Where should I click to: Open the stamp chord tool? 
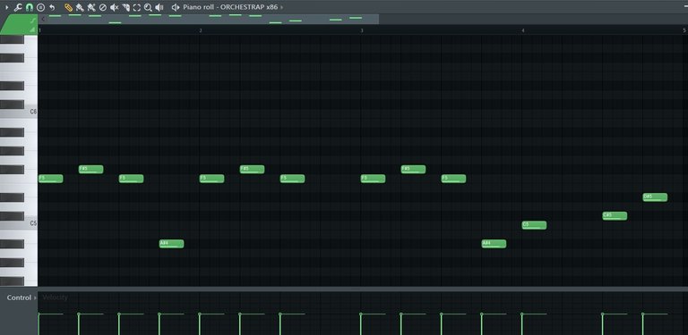40,7
